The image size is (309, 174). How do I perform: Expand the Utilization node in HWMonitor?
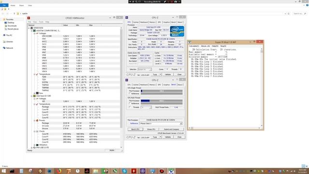(34, 145)
